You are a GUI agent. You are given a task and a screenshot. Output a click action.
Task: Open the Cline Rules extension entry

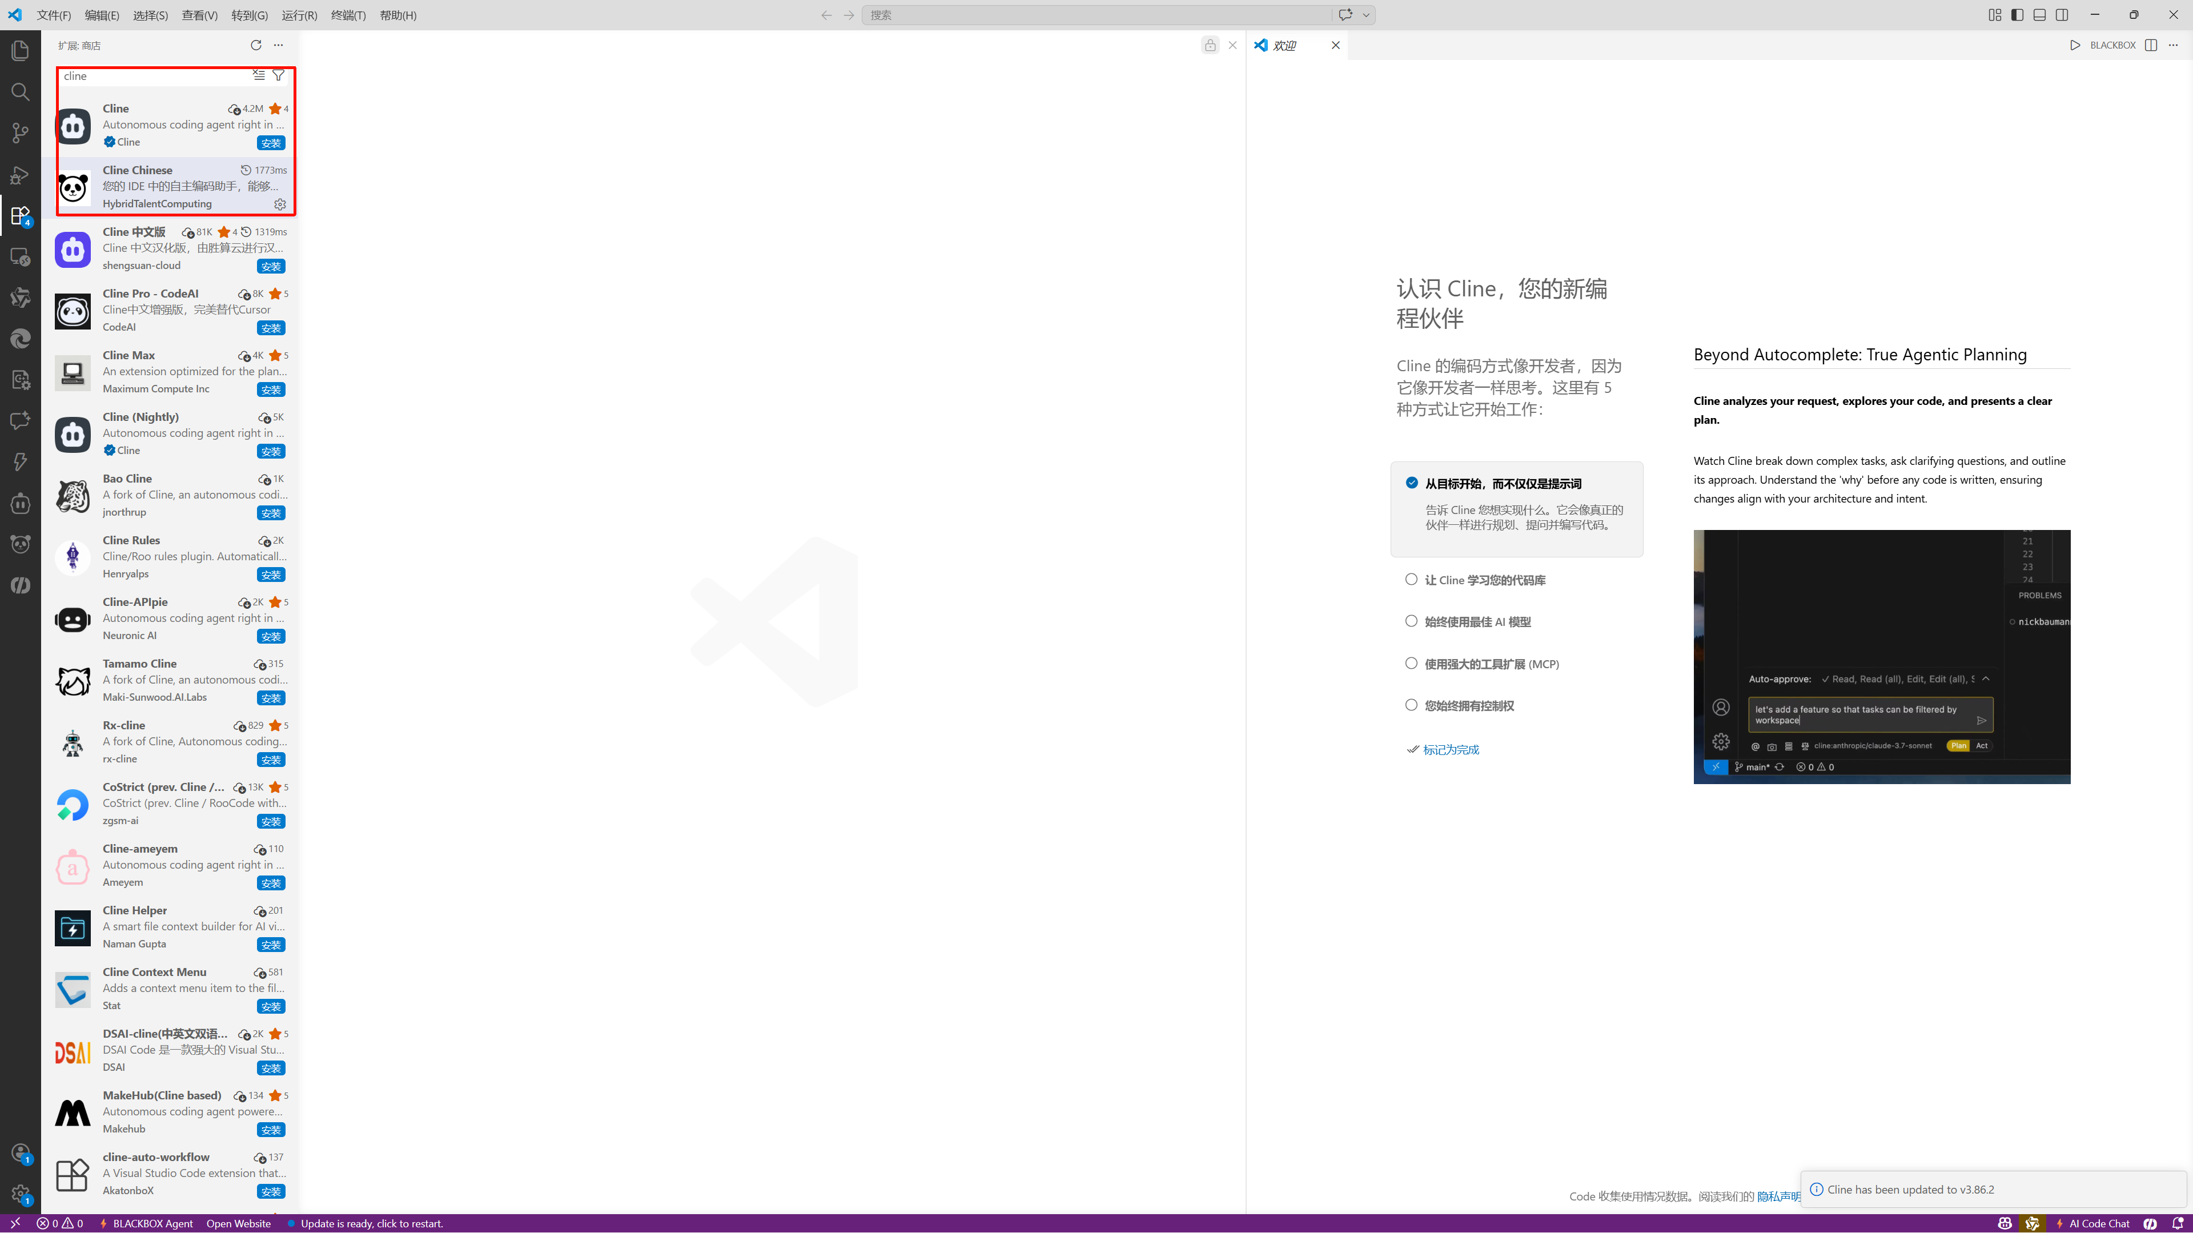pos(170,557)
